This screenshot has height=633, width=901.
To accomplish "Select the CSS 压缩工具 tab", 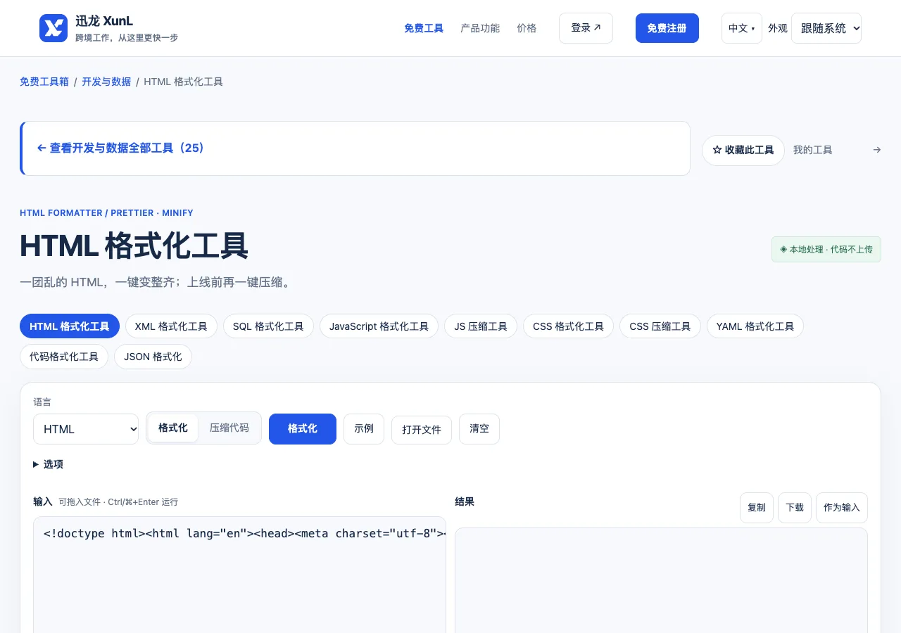I will pos(660,326).
